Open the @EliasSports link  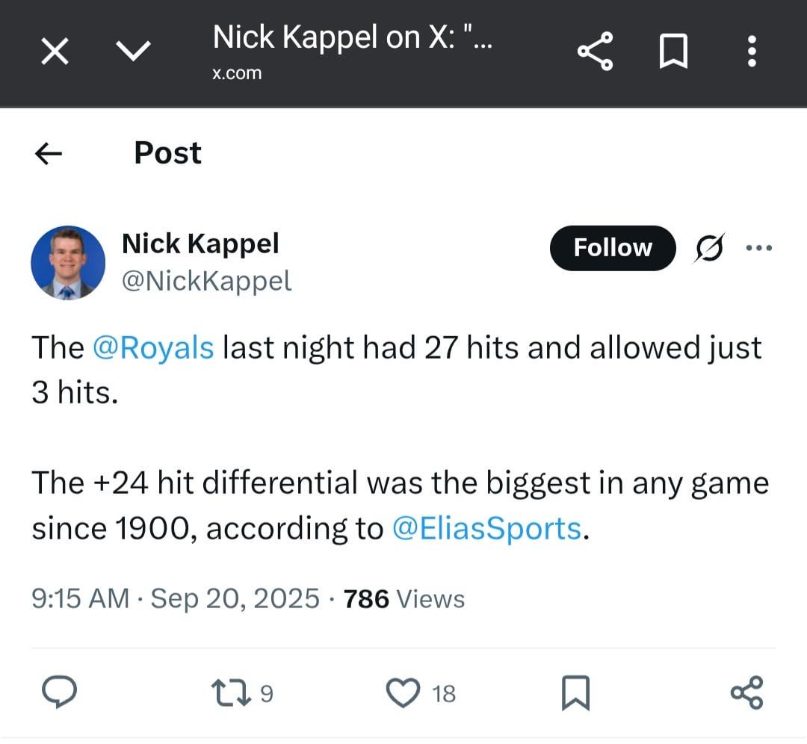pyautogui.click(x=486, y=527)
